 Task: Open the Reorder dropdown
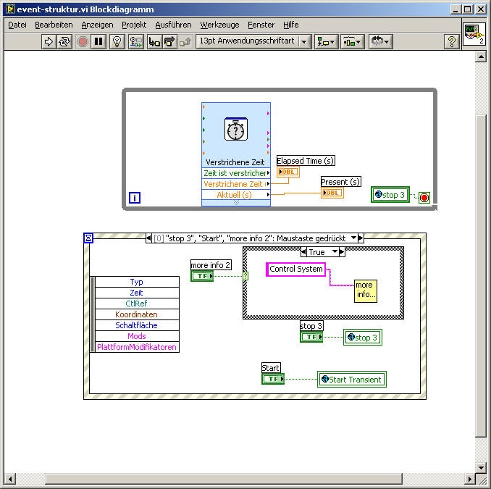click(380, 41)
